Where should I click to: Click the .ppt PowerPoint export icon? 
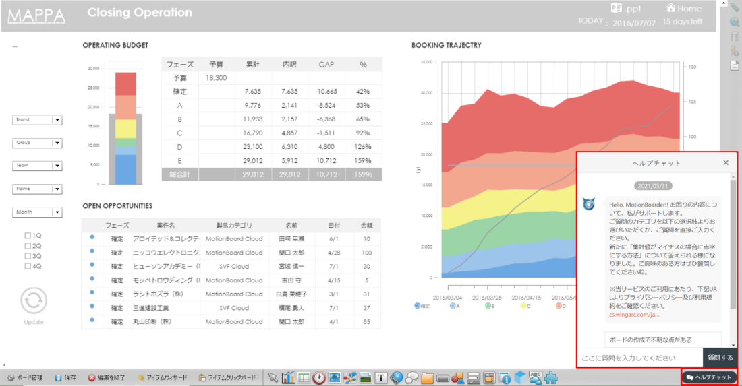616,9
